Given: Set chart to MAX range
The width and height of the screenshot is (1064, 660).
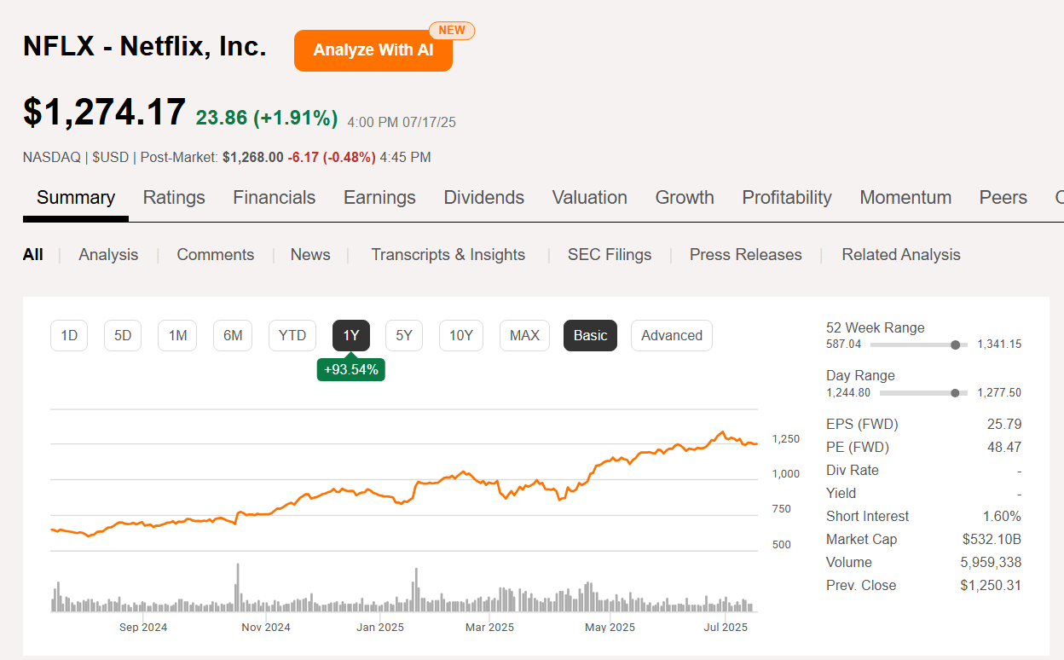Looking at the screenshot, I should [524, 335].
